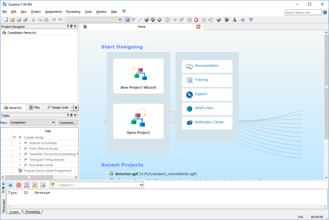The height and width of the screenshot is (220, 329).
Task: Toggle the warning messages filter icon
Action: [35, 185]
